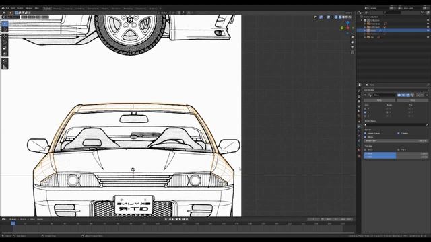
Task: Select the Annotate pencil tool
Action: point(5,61)
